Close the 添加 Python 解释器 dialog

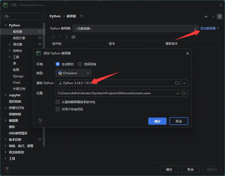[x=187, y=54]
